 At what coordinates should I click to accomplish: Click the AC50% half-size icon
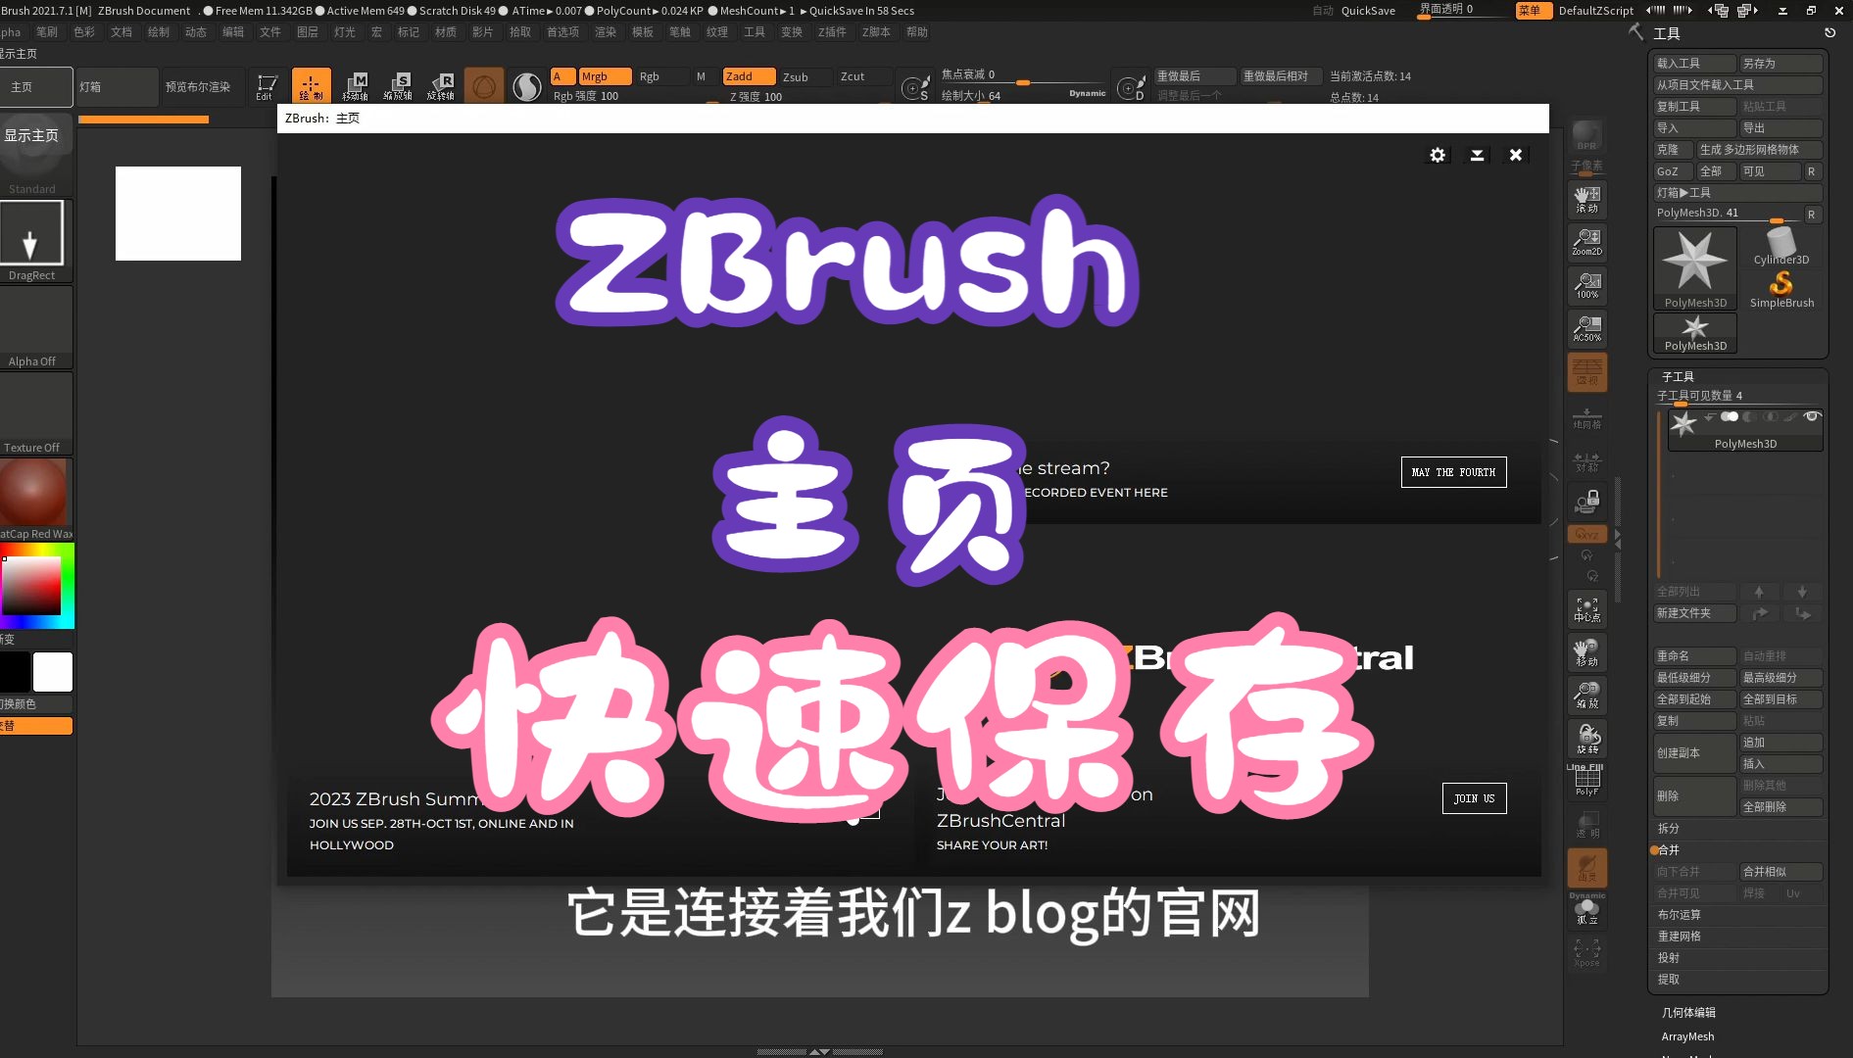click(x=1586, y=328)
